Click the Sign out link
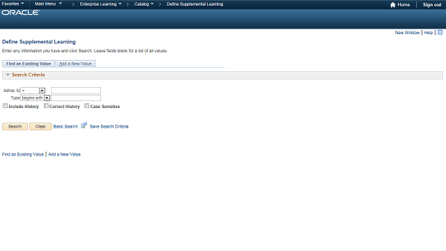Viewport: 446px width, 251px height. [432, 5]
